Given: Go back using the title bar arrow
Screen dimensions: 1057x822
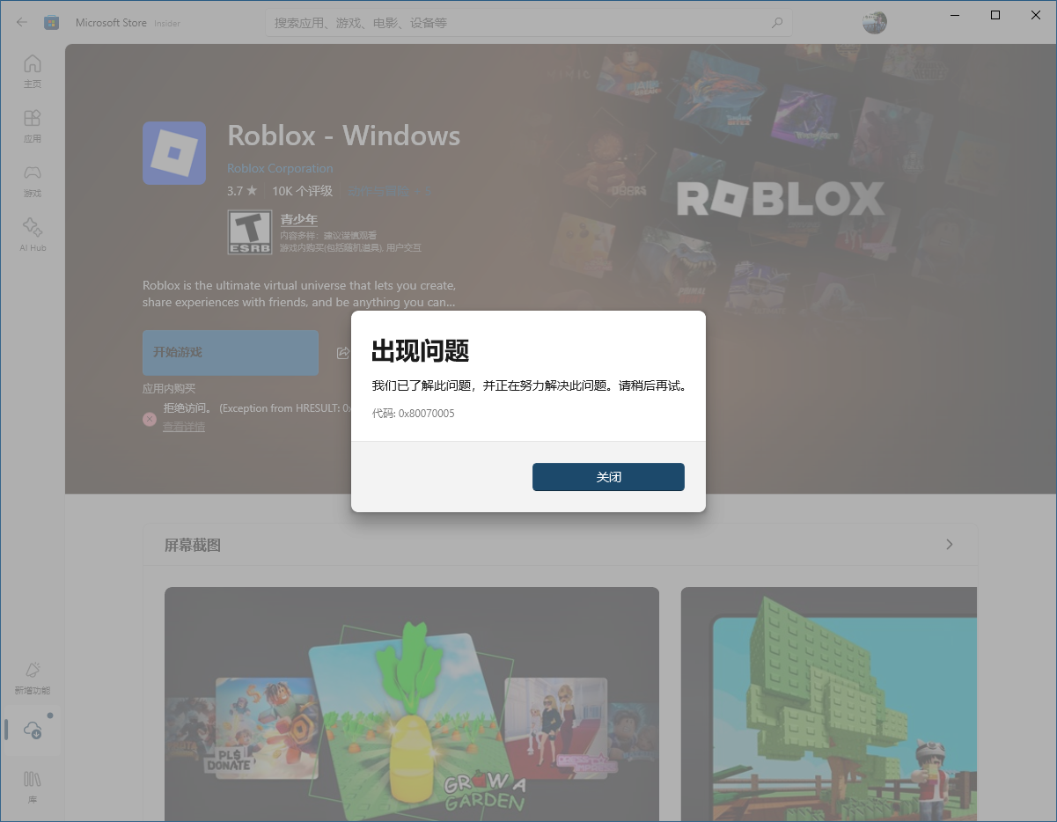Looking at the screenshot, I should tap(22, 23).
